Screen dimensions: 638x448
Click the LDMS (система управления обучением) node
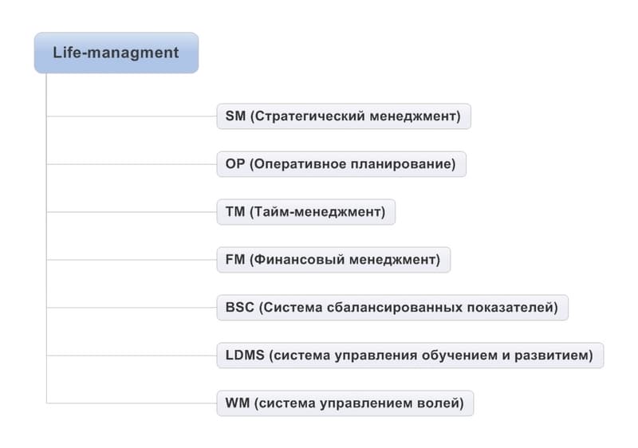coord(410,356)
